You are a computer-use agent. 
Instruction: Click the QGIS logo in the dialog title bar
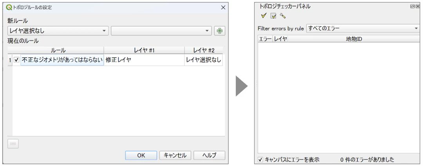(x=9, y=7)
